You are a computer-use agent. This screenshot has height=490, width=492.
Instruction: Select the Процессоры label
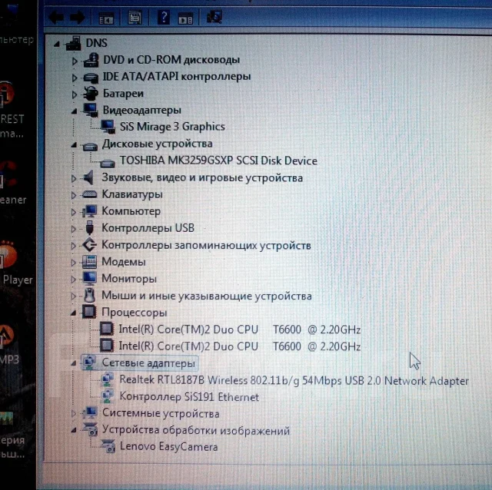(135, 313)
